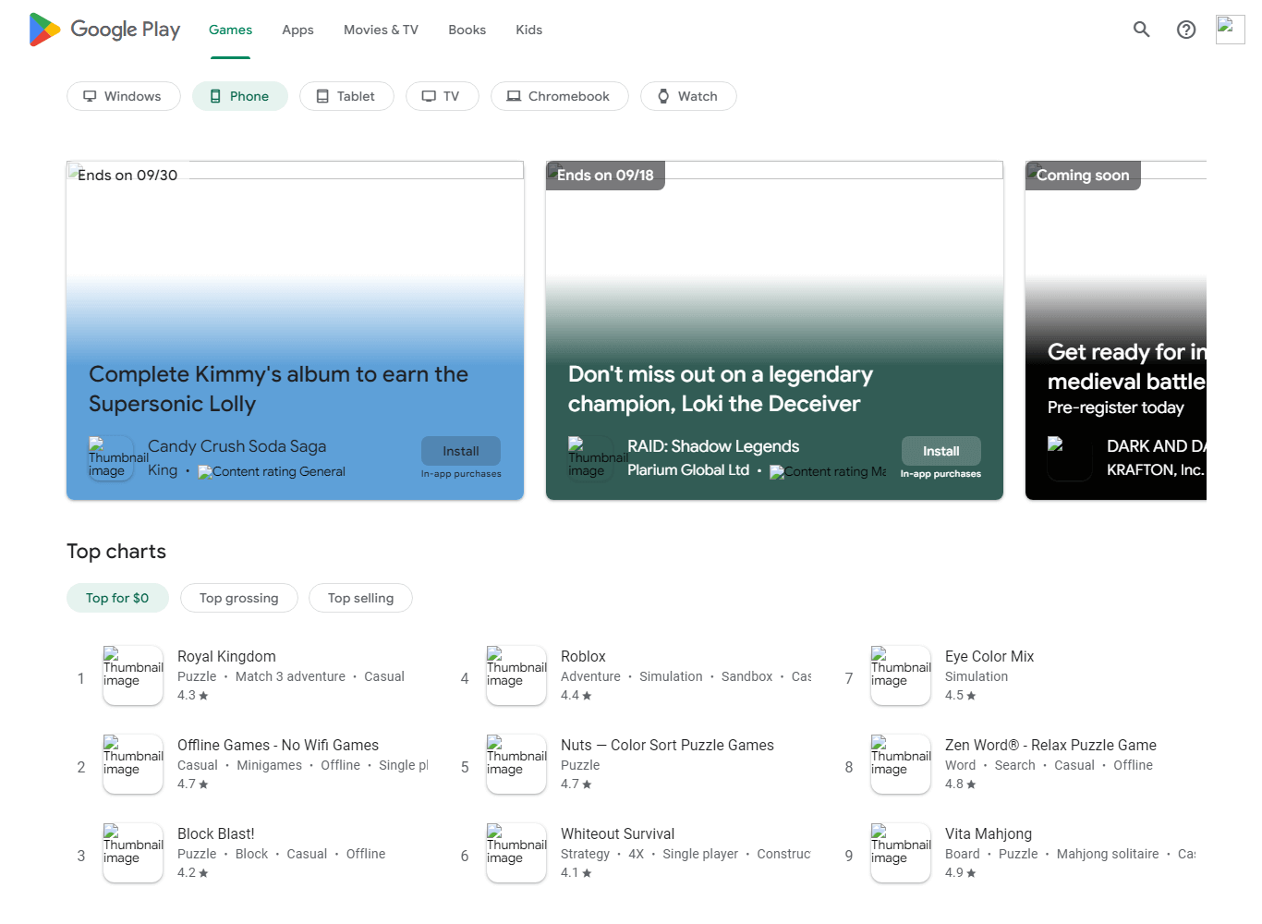The width and height of the screenshot is (1262, 924).
Task: Click the Ends on 09/18 badge
Action: [605, 175]
